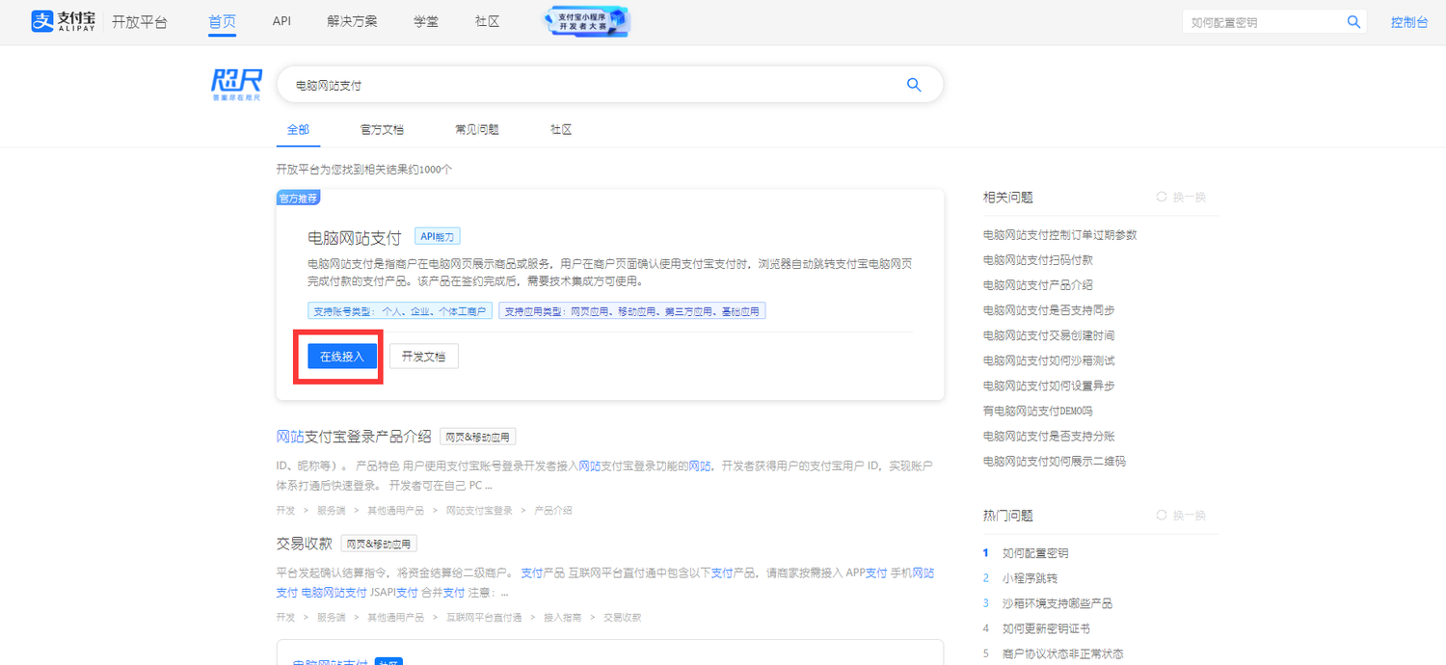The height and width of the screenshot is (665, 1446).
Task: Open the 电脑网站支付 card title
Action: (354, 237)
